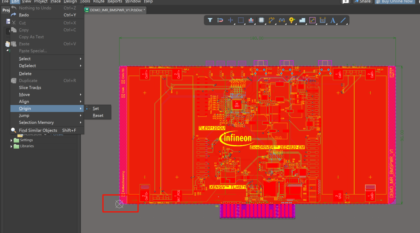Open the Design menu
Viewport: 420px width, 233px height.
coord(70,1)
